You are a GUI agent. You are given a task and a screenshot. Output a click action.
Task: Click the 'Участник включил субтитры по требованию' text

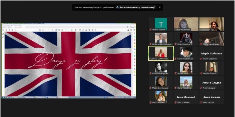[94, 7]
